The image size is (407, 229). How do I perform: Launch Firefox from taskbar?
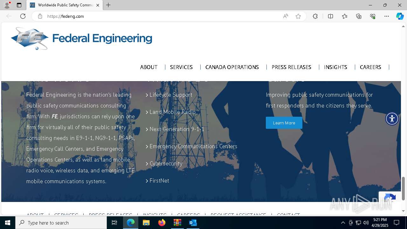pyautogui.click(x=162, y=223)
